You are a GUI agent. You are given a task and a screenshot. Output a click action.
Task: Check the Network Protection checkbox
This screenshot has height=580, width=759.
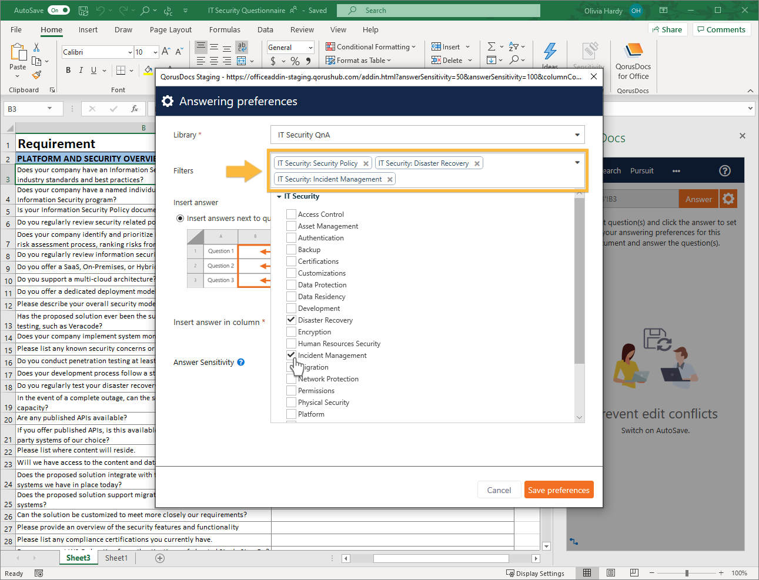pyautogui.click(x=291, y=378)
